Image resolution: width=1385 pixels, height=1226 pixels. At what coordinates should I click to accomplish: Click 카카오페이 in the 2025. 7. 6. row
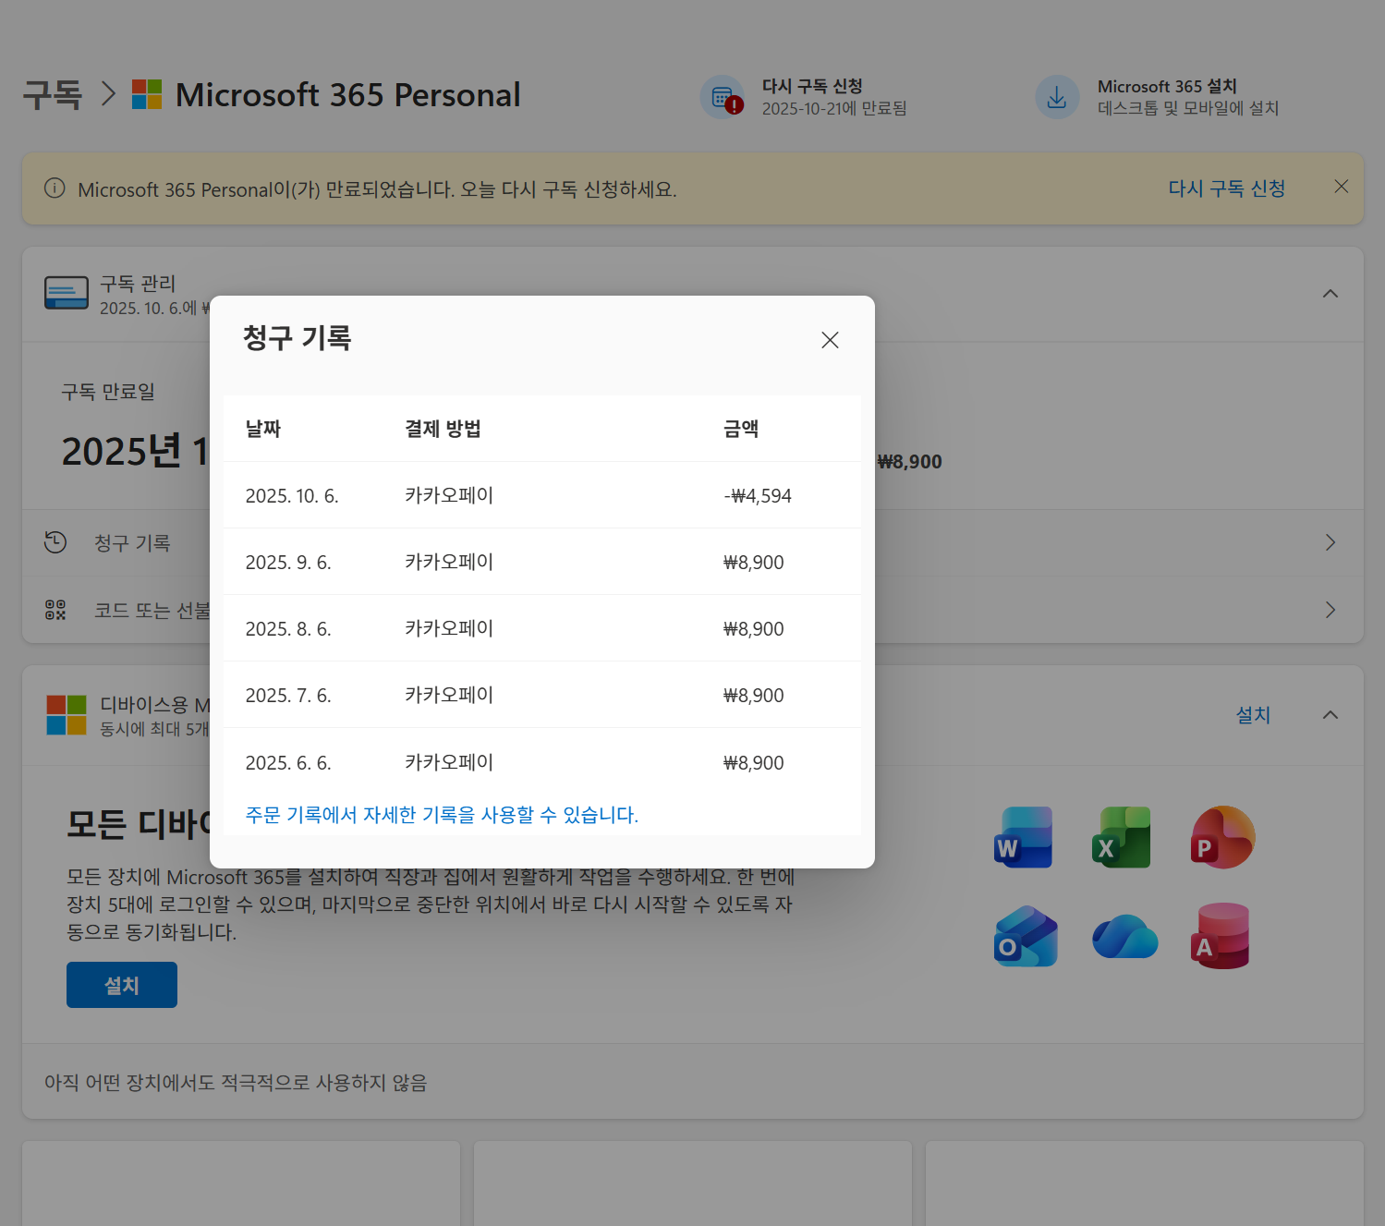[x=449, y=695]
